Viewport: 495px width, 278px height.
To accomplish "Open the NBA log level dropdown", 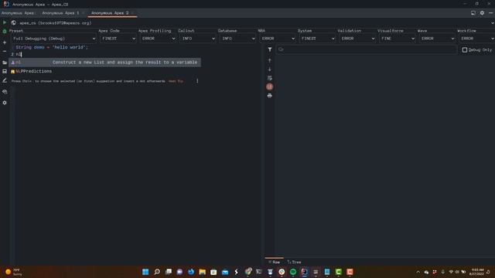I will [x=278, y=39].
